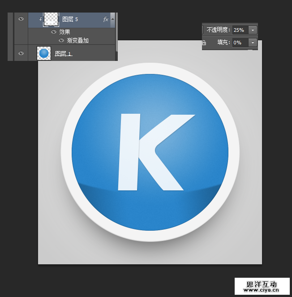Click the lock icon beside 填充
Screen dimensions: 292x297
point(204,43)
